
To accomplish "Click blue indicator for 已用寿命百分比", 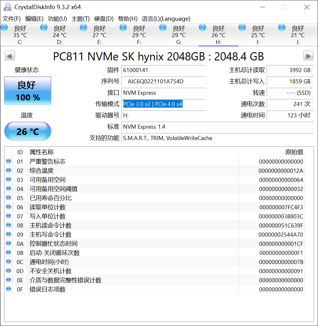I will point(8,198).
